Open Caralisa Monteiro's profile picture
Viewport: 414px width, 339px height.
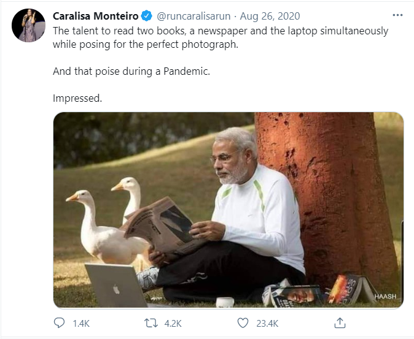click(x=28, y=25)
